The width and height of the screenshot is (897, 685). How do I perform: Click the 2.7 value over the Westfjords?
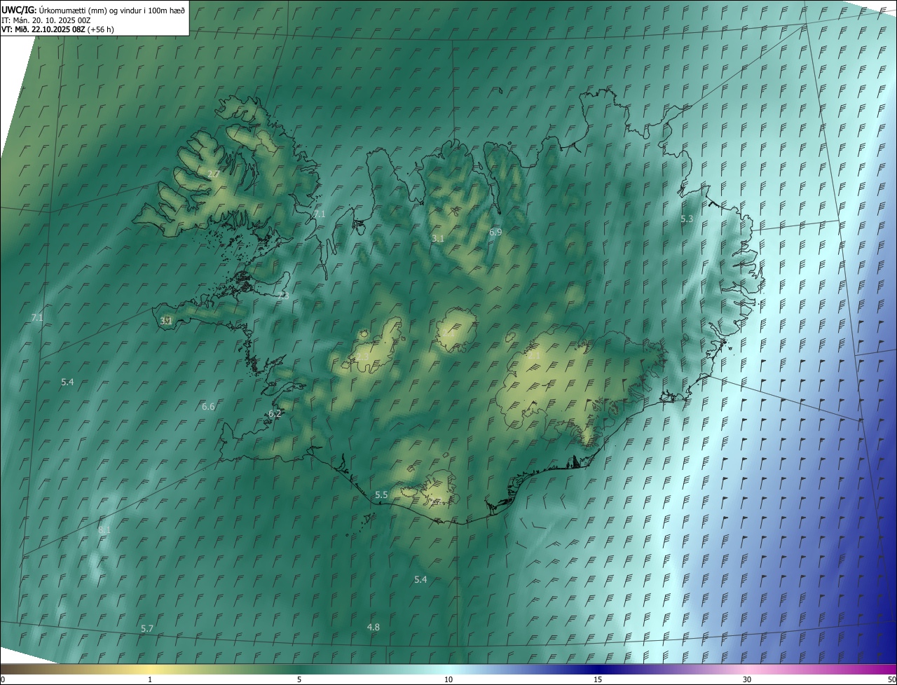click(x=214, y=174)
